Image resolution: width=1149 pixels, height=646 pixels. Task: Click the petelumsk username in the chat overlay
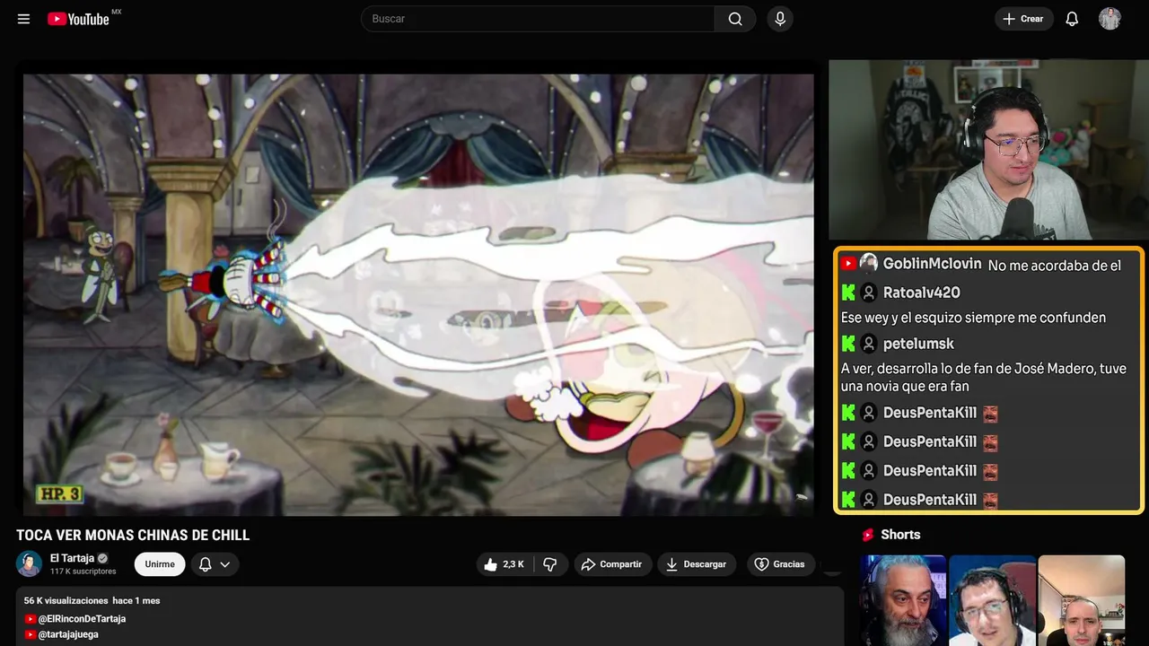click(918, 344)
